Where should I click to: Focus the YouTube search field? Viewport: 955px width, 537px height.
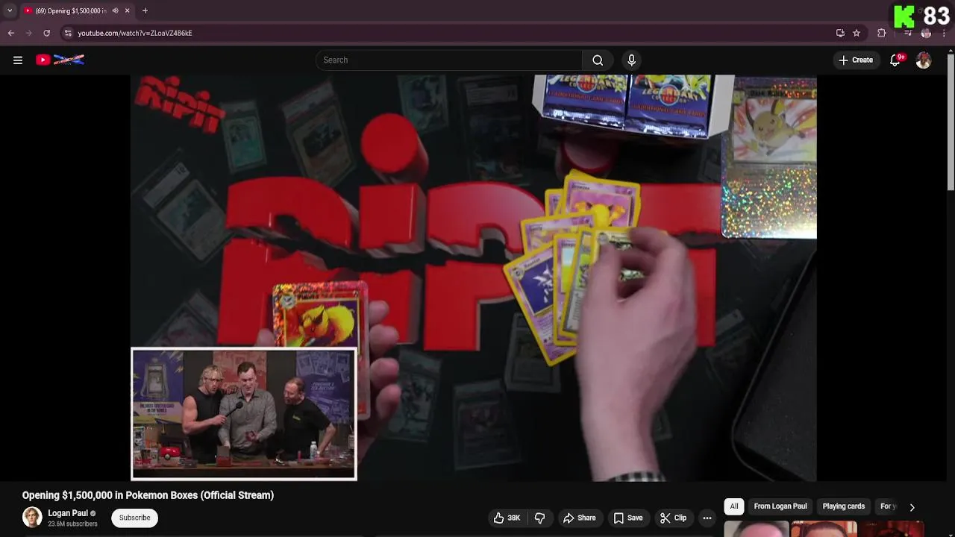point(448,60)
